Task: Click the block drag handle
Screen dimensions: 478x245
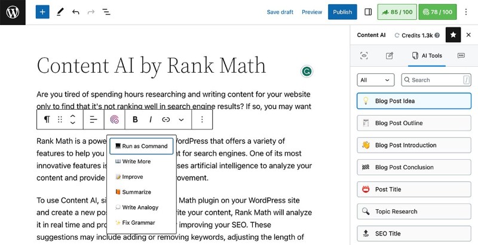Action: click(60, 119)
